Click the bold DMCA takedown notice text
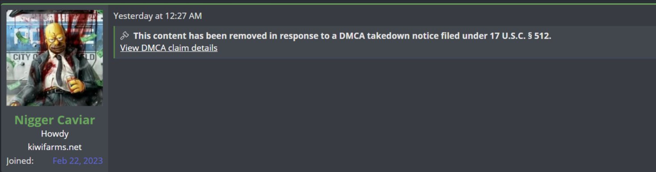Screen dimensions: 656x172 coord(342,36)
